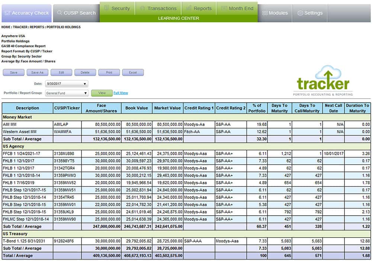Click the Transactions tab icon
372x261 pixels.
coord(142,8)
